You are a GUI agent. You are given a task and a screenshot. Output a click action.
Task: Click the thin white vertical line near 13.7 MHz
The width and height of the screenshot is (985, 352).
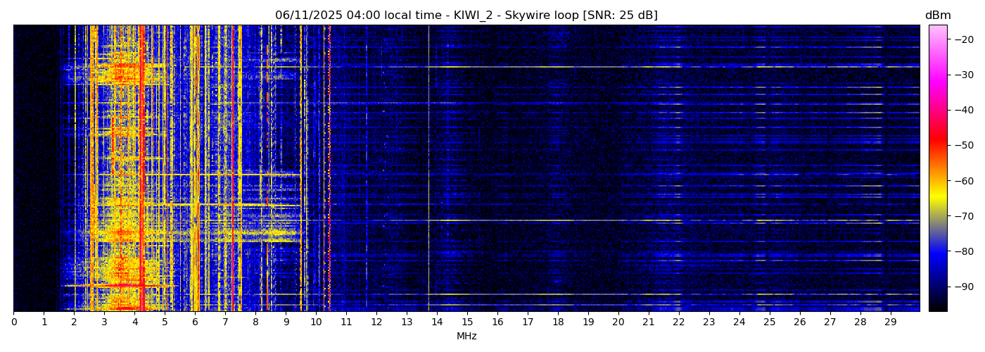(x=428, y=169)
